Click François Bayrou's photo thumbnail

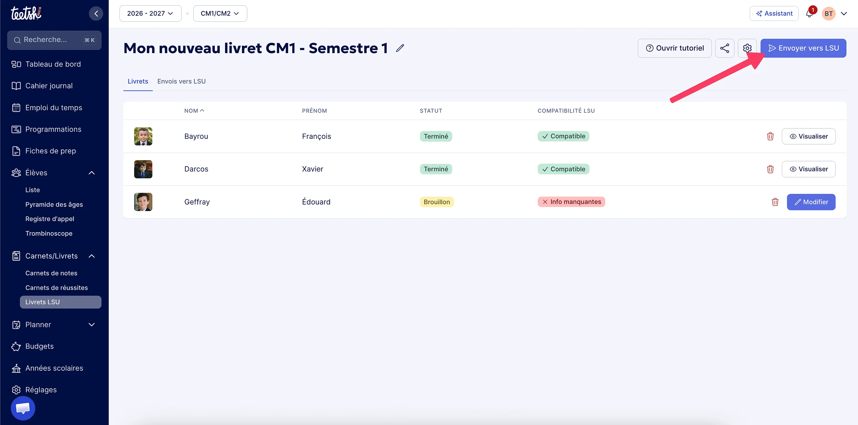pyautogui.click(x=143, y=136)
